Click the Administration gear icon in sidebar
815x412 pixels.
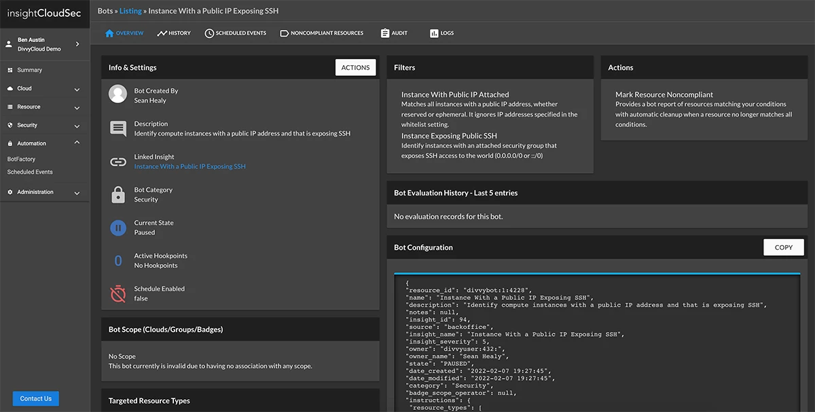click(x=10, y=192)
